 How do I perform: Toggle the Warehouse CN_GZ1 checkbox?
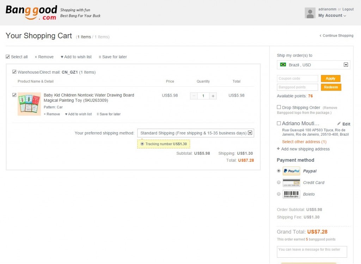click(x=14, y=72)
